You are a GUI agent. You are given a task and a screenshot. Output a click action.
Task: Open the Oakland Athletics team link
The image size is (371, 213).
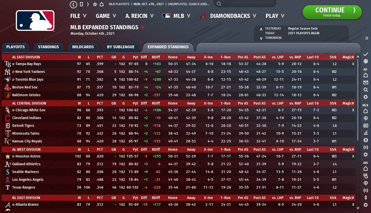pos(26,164)
